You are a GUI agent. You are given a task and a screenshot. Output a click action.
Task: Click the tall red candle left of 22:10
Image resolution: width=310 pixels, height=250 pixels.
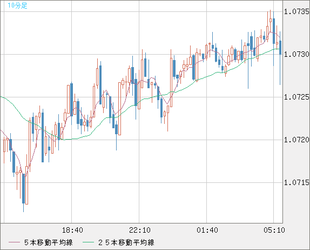click(119, 109)
